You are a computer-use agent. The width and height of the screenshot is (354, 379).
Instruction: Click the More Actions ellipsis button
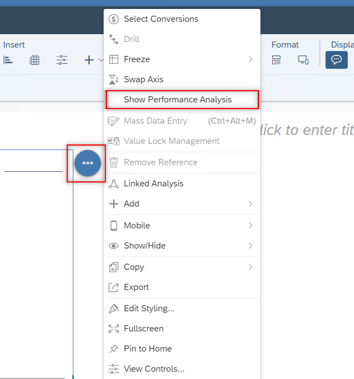(x=87, y=163)
